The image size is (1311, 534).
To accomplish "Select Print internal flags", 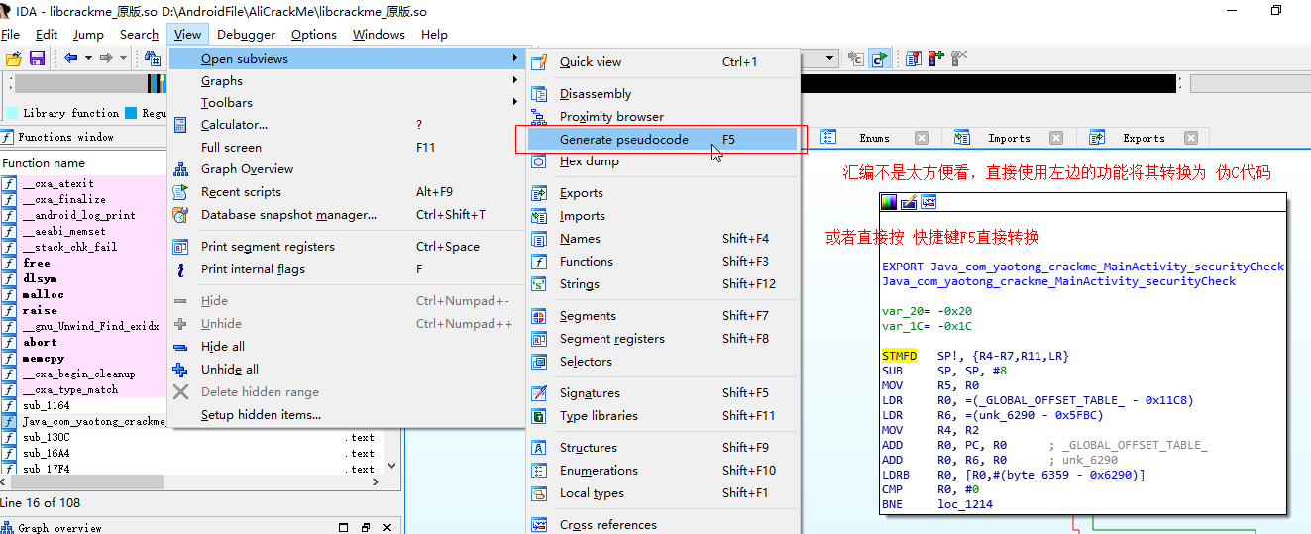I will pyautogui.click(x=346, y=269).
